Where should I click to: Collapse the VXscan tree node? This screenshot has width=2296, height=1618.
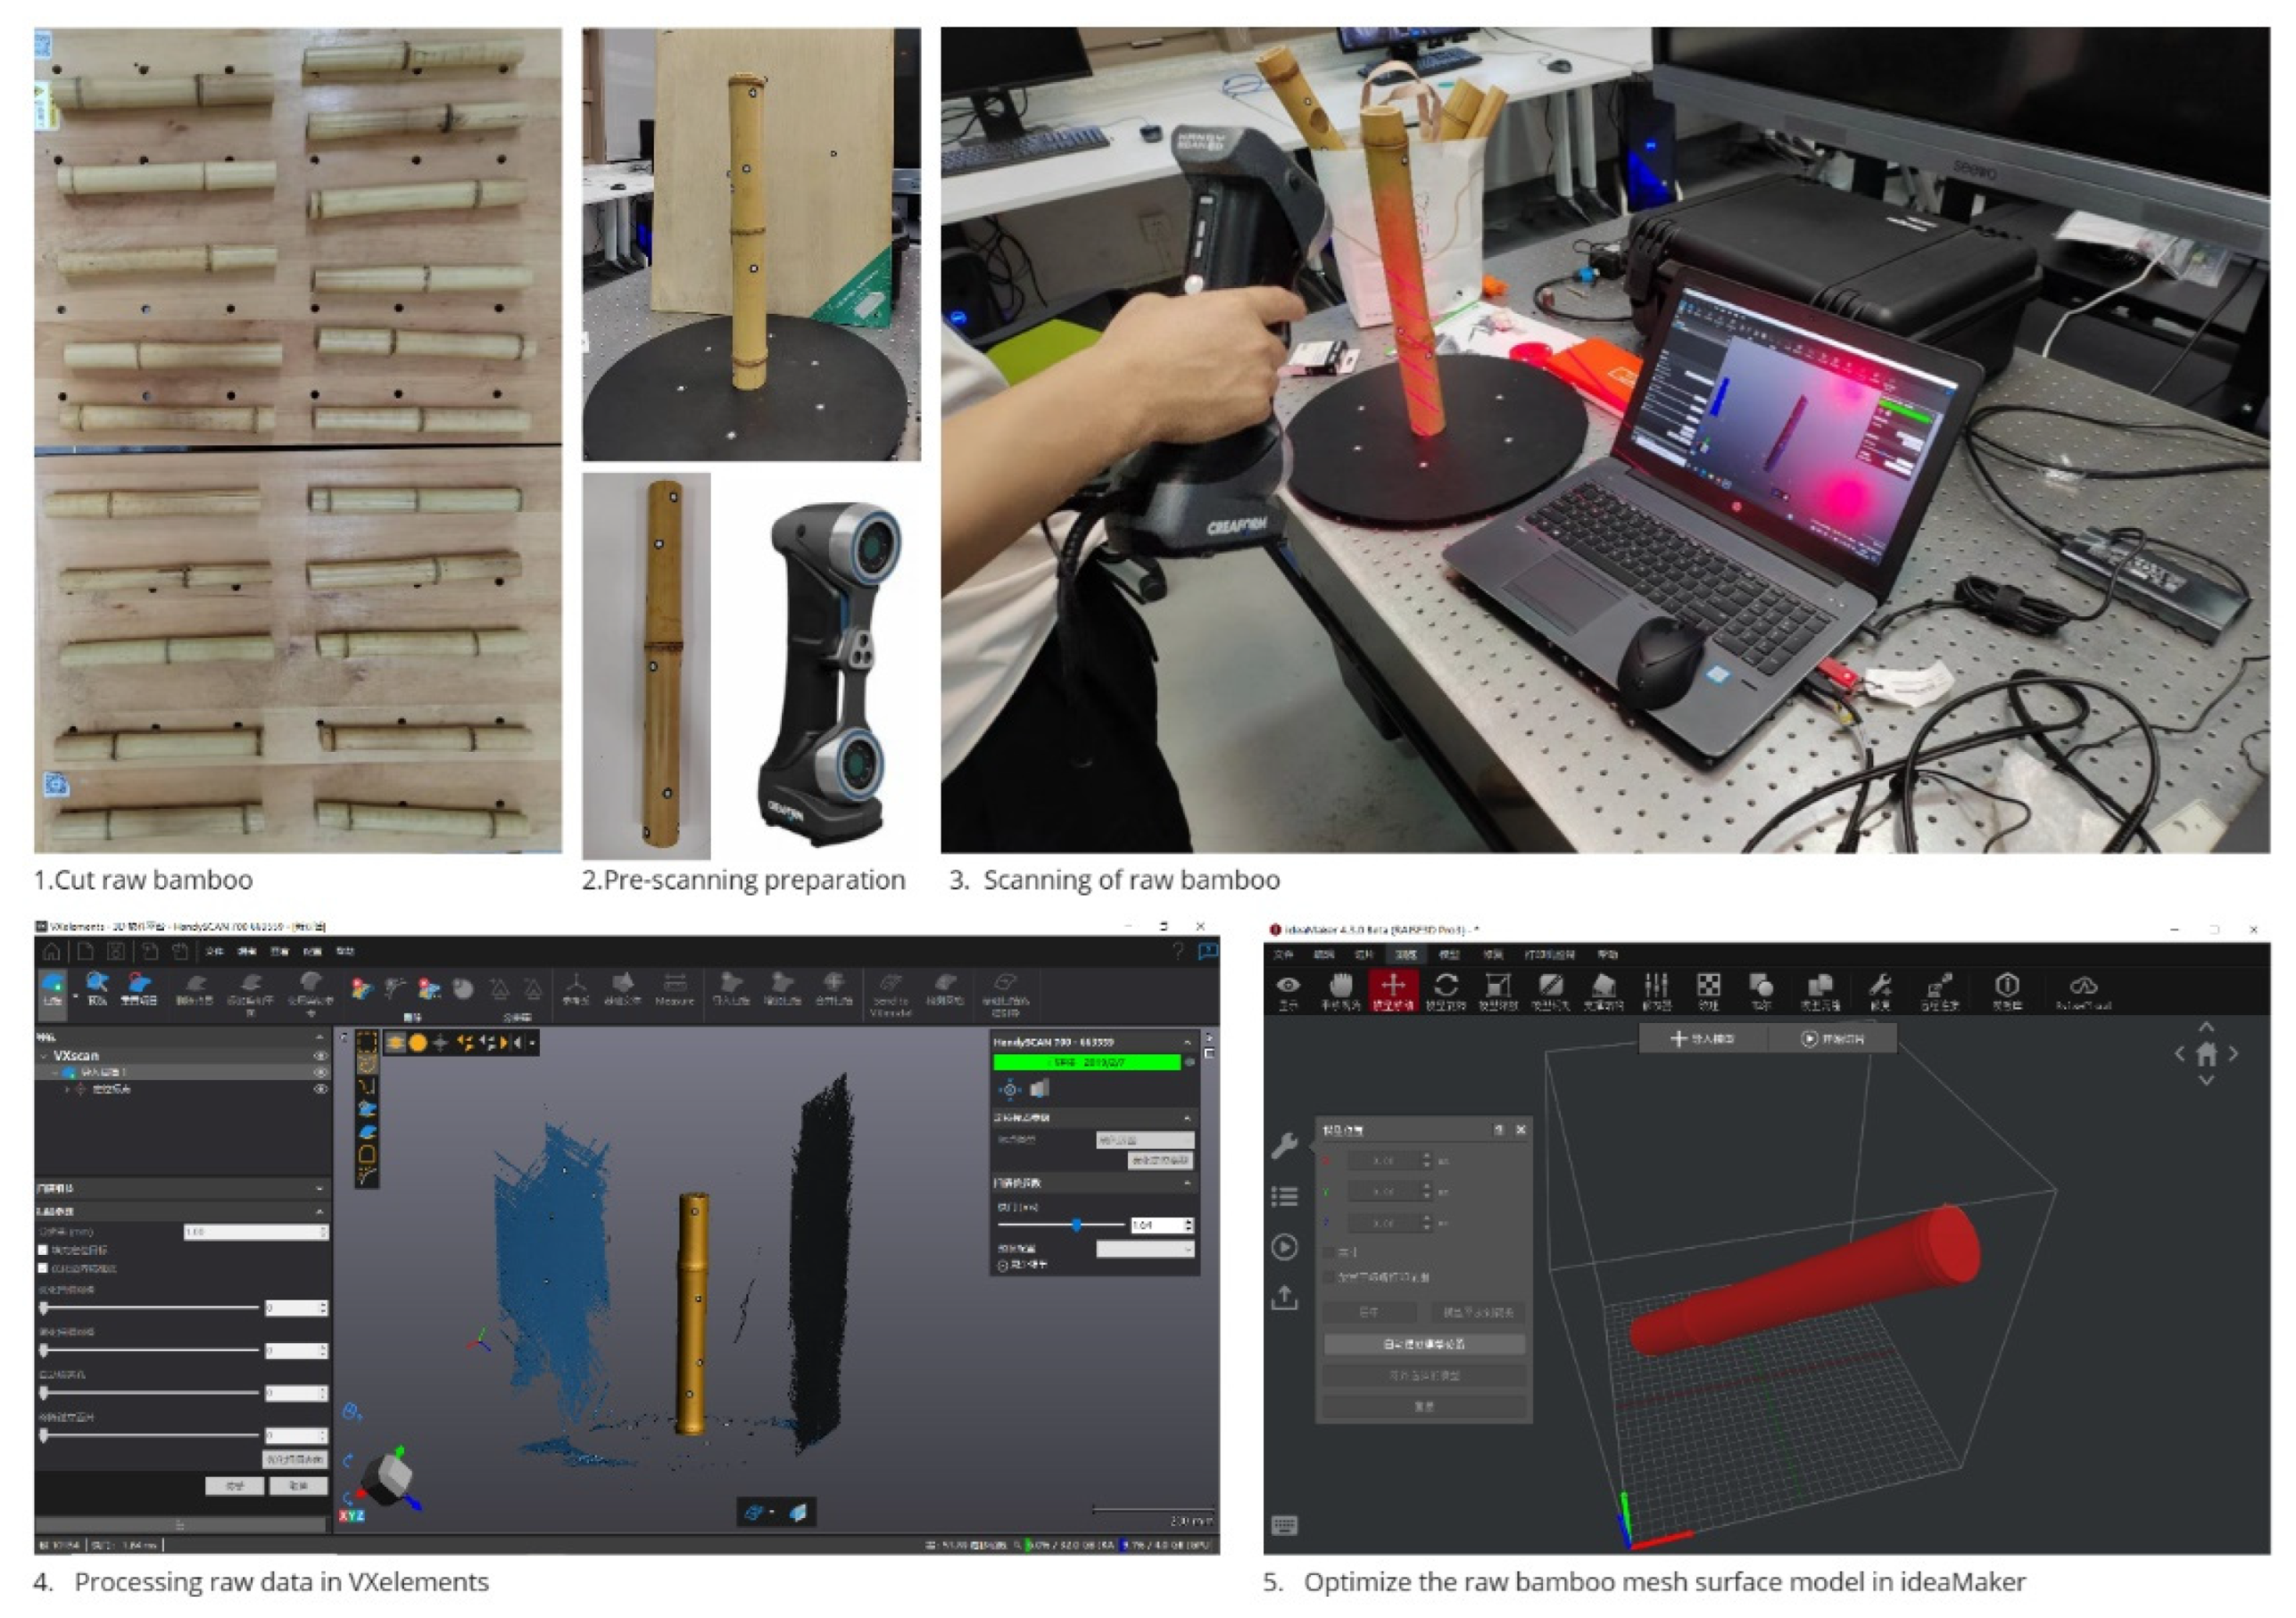point(43,1055)
